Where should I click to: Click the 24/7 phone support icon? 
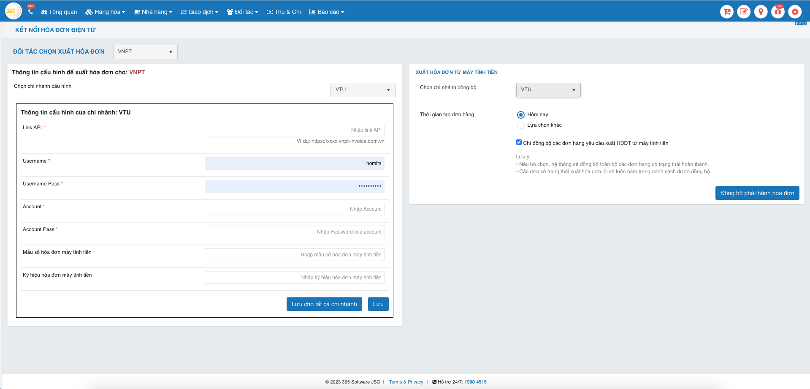tap(30, 10)
